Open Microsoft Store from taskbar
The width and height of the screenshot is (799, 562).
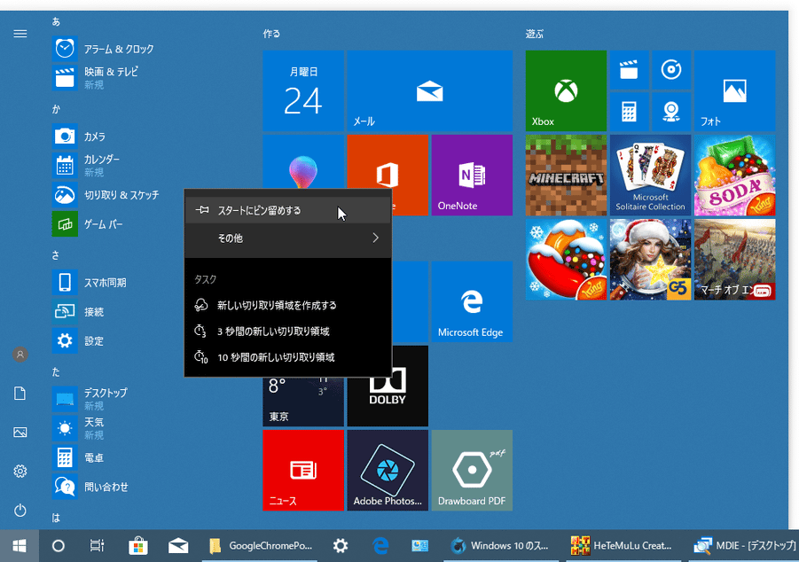(137, 546)
